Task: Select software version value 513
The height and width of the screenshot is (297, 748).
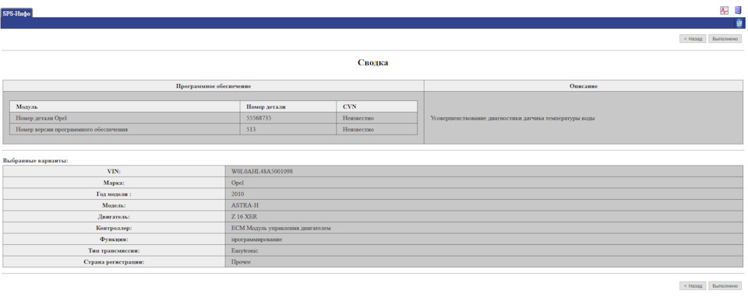Action: [252, 129]
